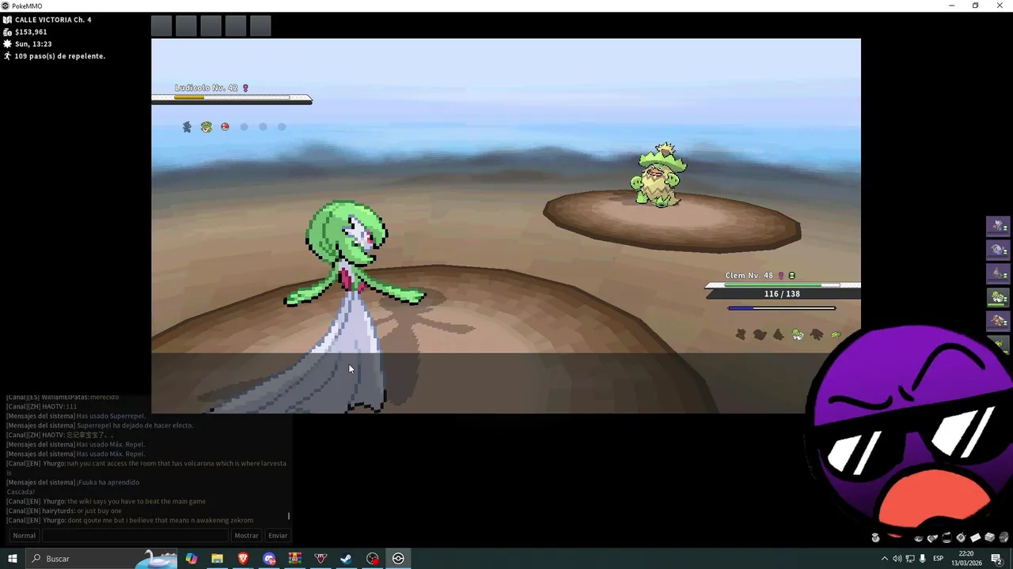
Task: Click the 'Sun, 13:23' game time text
Action: pos(33,44)
